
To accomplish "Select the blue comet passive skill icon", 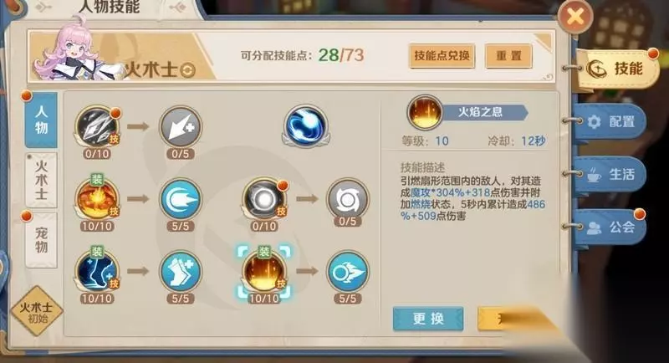I will (181, 199).
